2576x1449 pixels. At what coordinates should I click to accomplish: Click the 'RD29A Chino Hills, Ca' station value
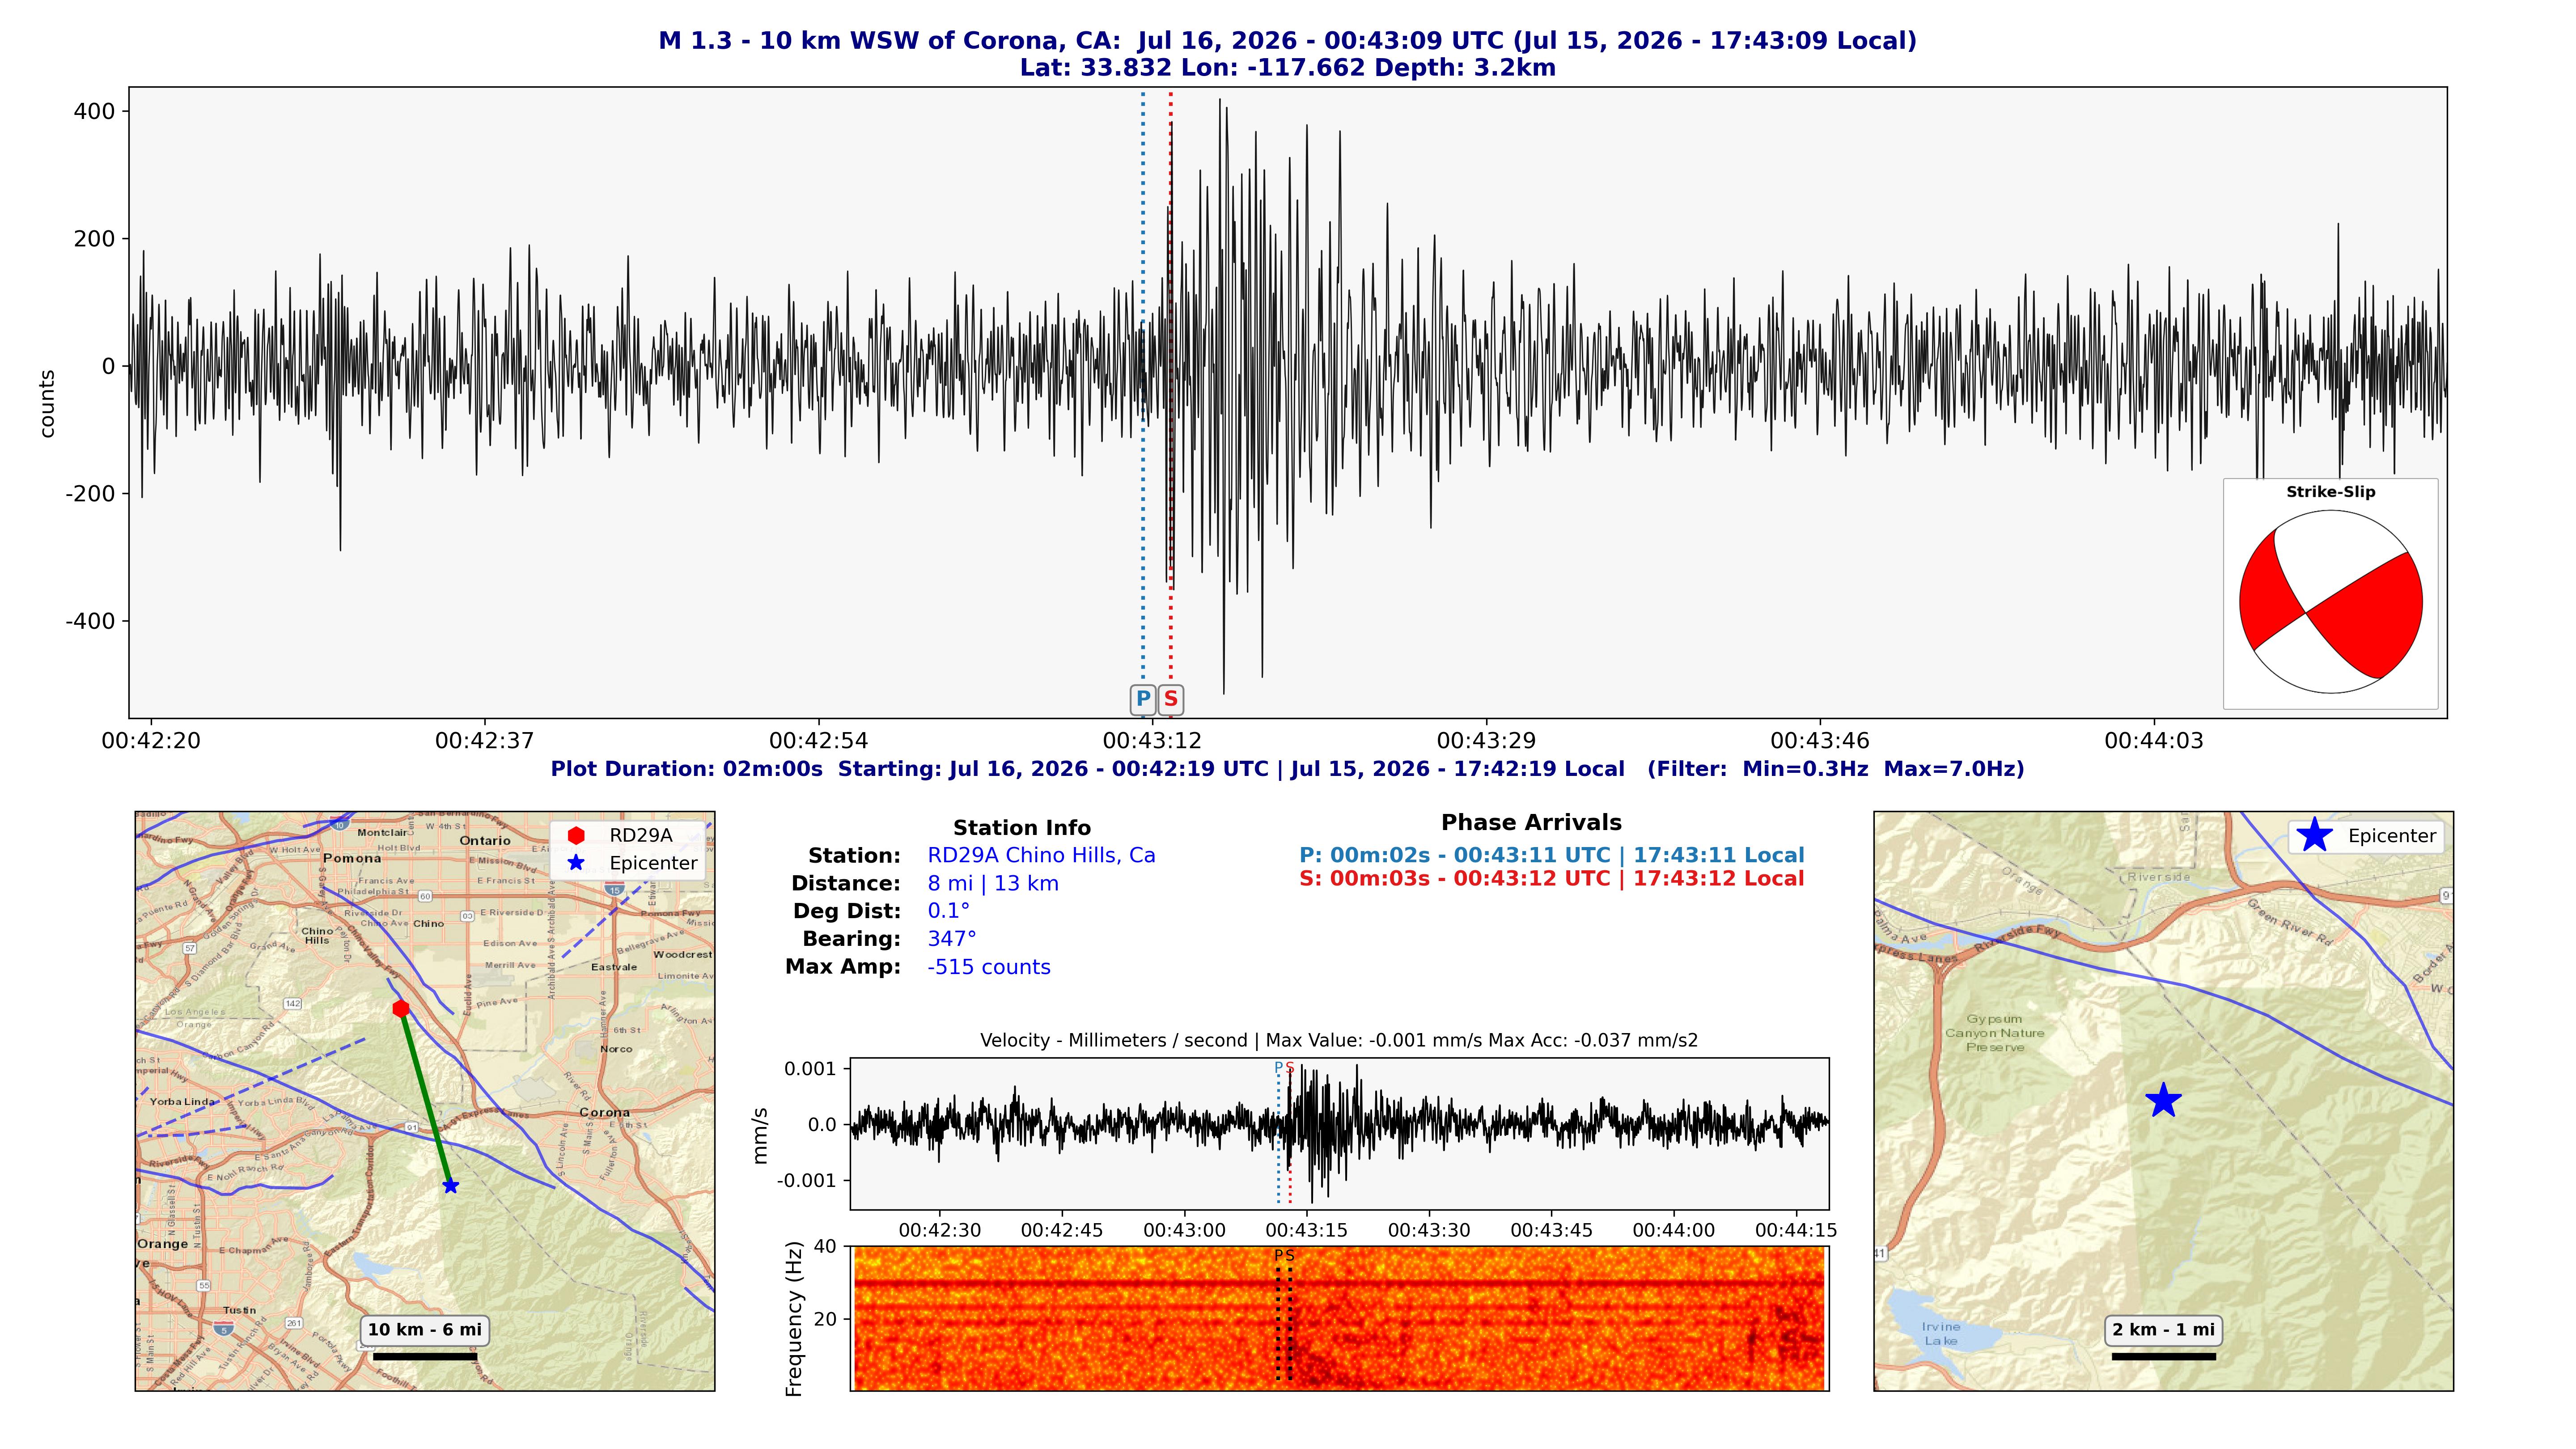1041,856
